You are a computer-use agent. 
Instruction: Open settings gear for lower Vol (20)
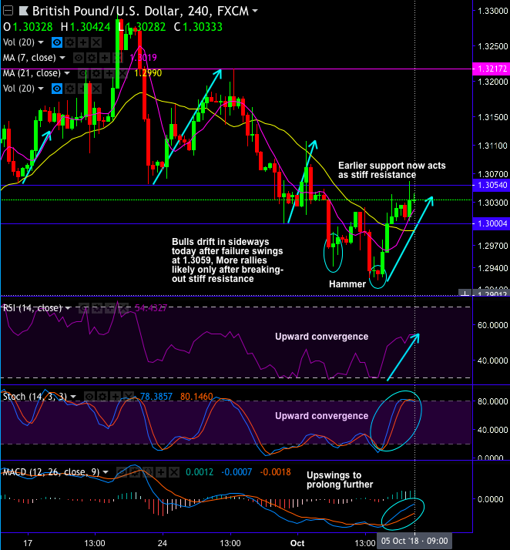point(70,89)
